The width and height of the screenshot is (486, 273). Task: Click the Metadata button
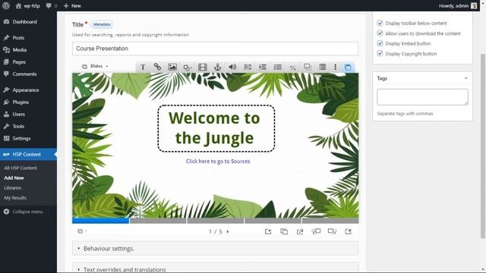point(102,24)
